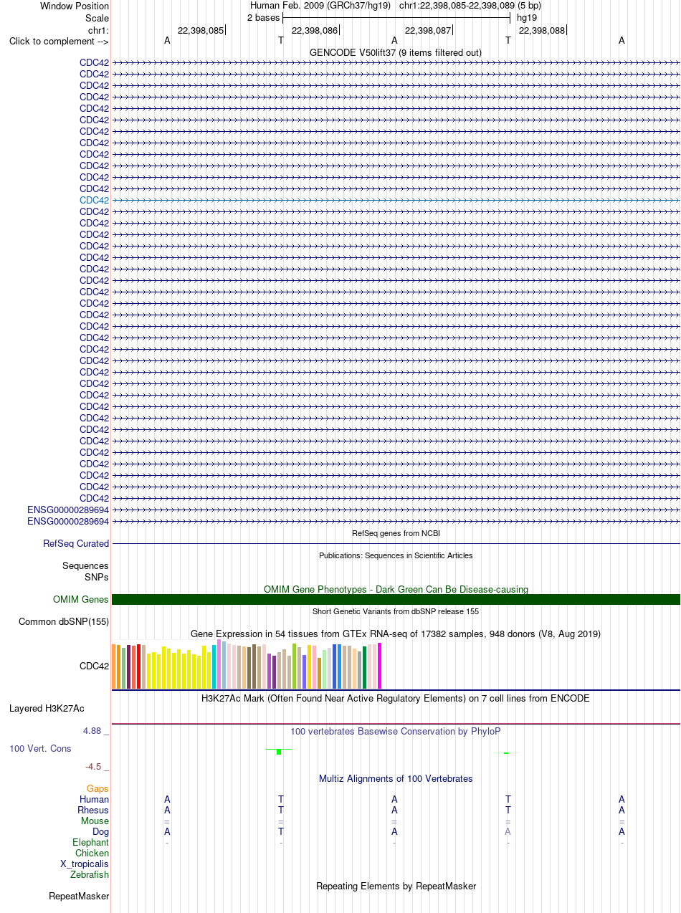Click the 'chr1:' ruler label
Viewport: 681px width, 913px height.
[x=98, y=30]
